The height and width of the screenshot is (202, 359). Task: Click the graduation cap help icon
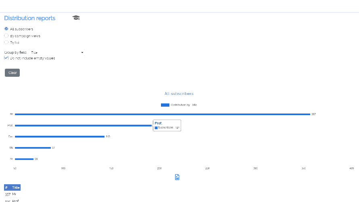tap(76, 18)
